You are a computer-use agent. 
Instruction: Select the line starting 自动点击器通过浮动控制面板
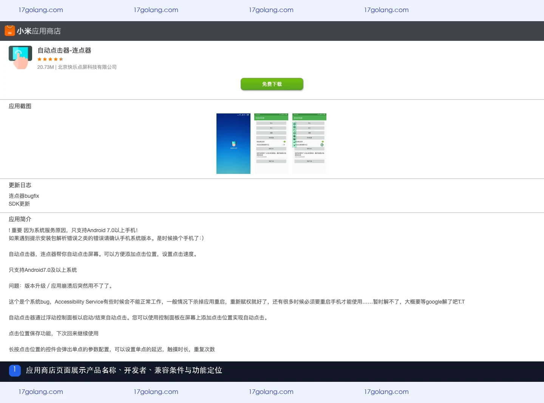[139, 318]
